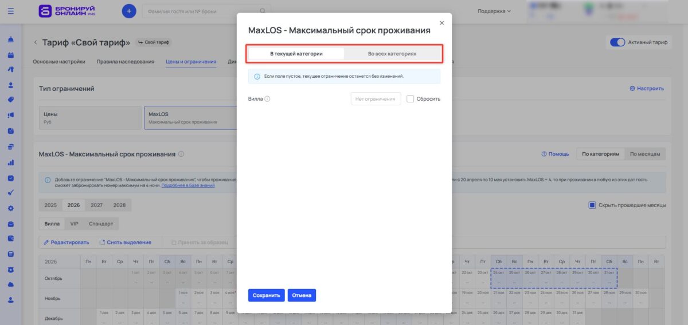Screen dimensions: 688x325
Task: Open the document icon in sidebar
Action: click(x=10, y=130)
